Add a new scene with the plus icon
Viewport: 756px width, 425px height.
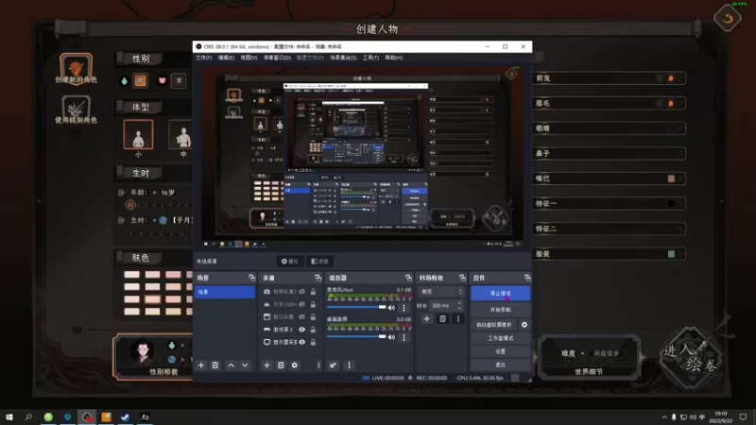(x=201, y=365)
